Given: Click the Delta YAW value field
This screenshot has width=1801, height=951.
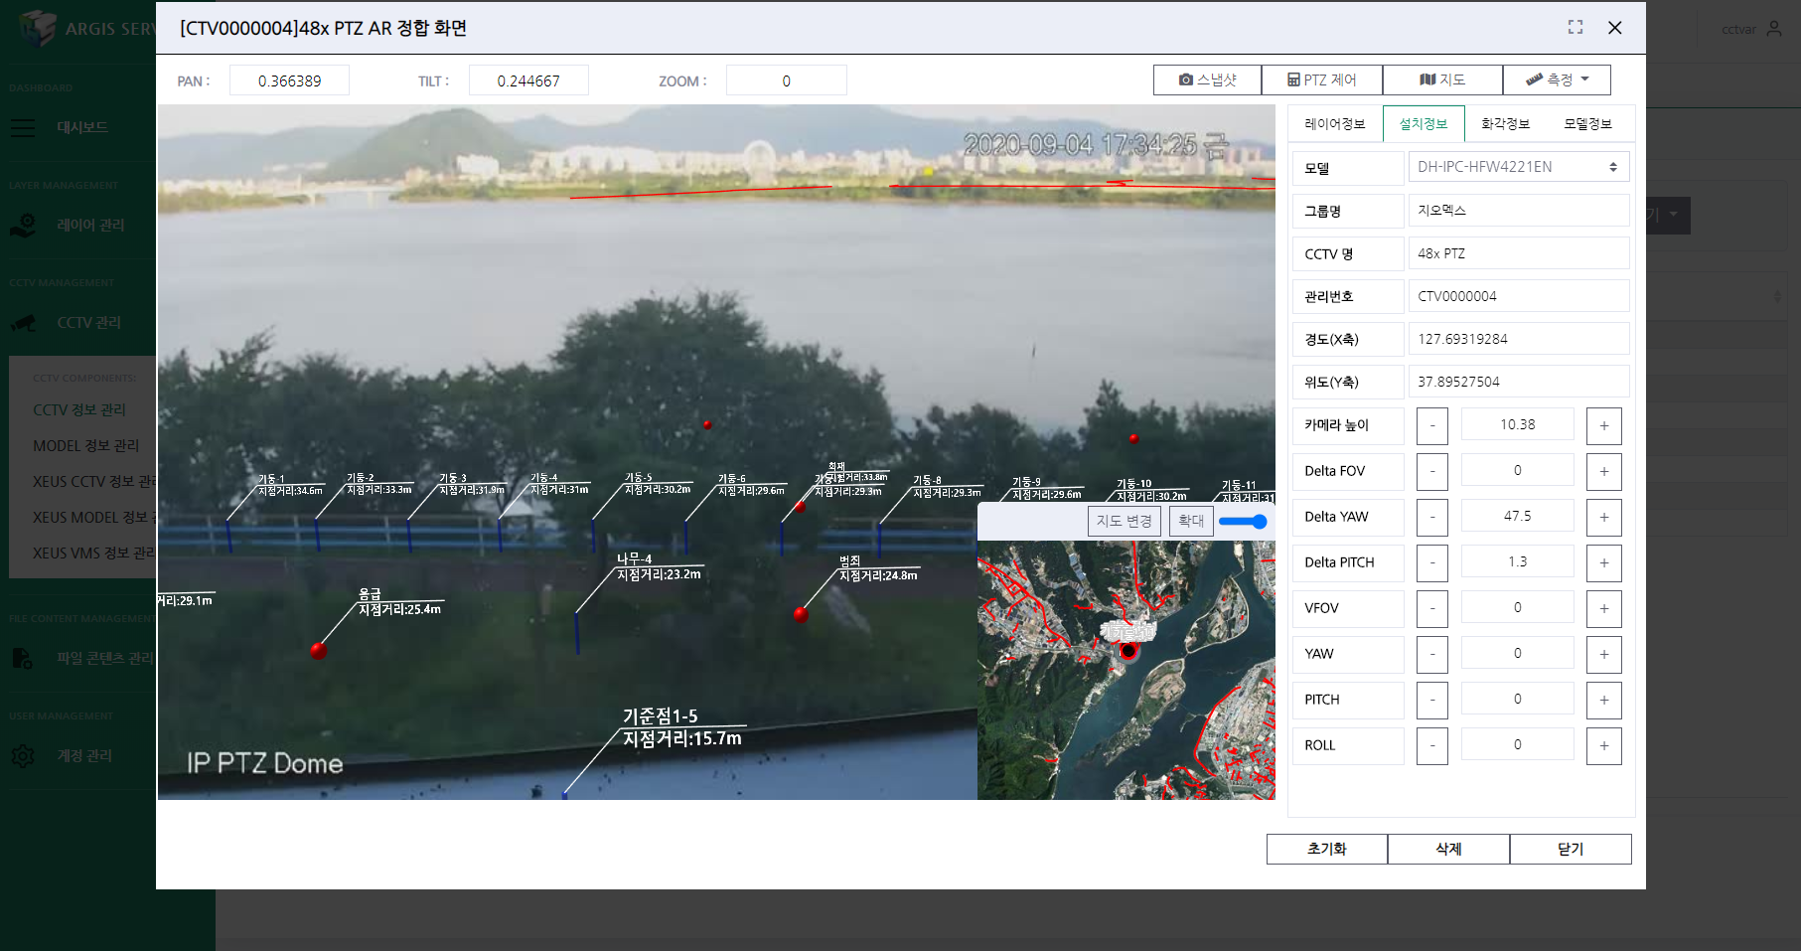Looking at the screenshot, I should tap(1517, 516).
